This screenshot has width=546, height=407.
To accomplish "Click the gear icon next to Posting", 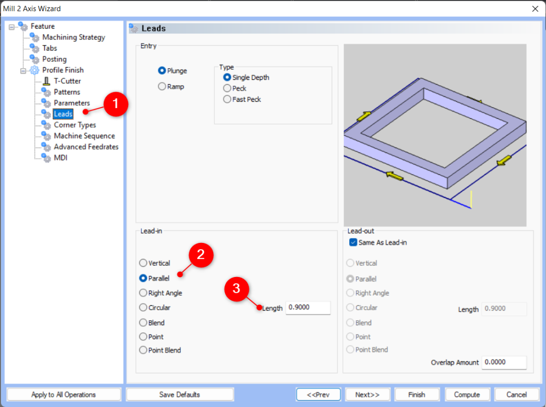I will coord(35,59).
